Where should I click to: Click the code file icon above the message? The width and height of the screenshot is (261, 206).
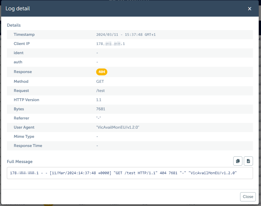[248, 161]
